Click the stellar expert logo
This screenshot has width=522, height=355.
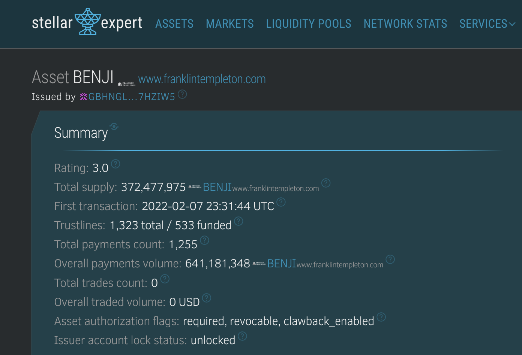point(86,22)
